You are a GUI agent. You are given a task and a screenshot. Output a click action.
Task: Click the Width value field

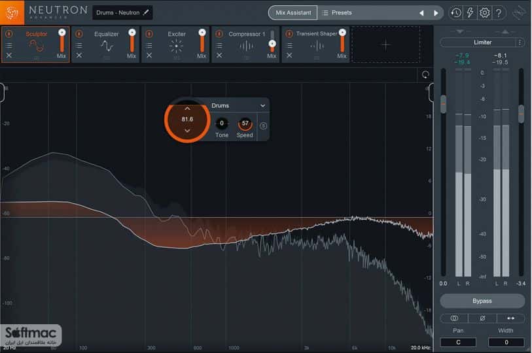(506, 342)
